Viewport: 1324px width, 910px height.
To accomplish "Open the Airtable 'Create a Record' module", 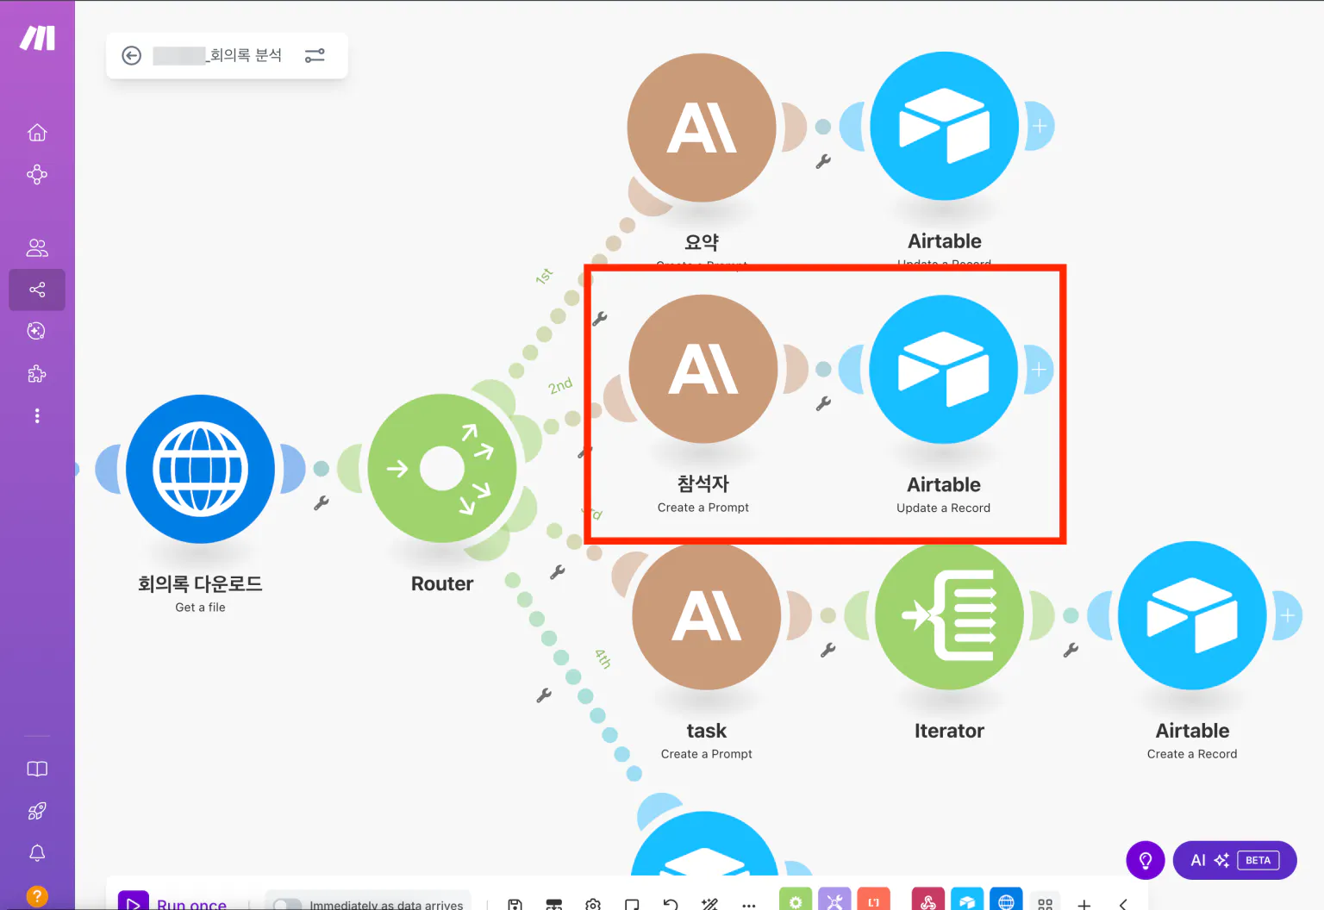I will tap(1193, 615).
